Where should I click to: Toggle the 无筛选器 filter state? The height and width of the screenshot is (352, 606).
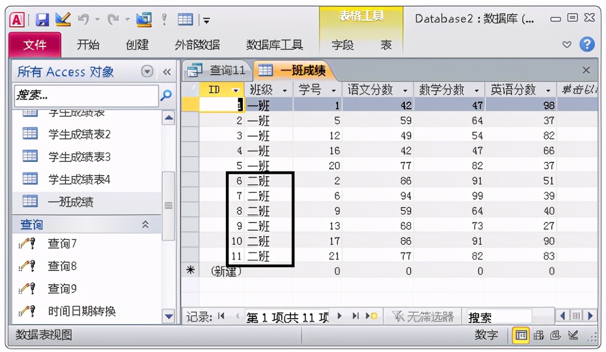(x=432, y=316)
